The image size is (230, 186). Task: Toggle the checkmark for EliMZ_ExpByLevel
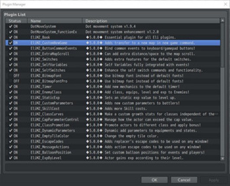coord(10,158)
